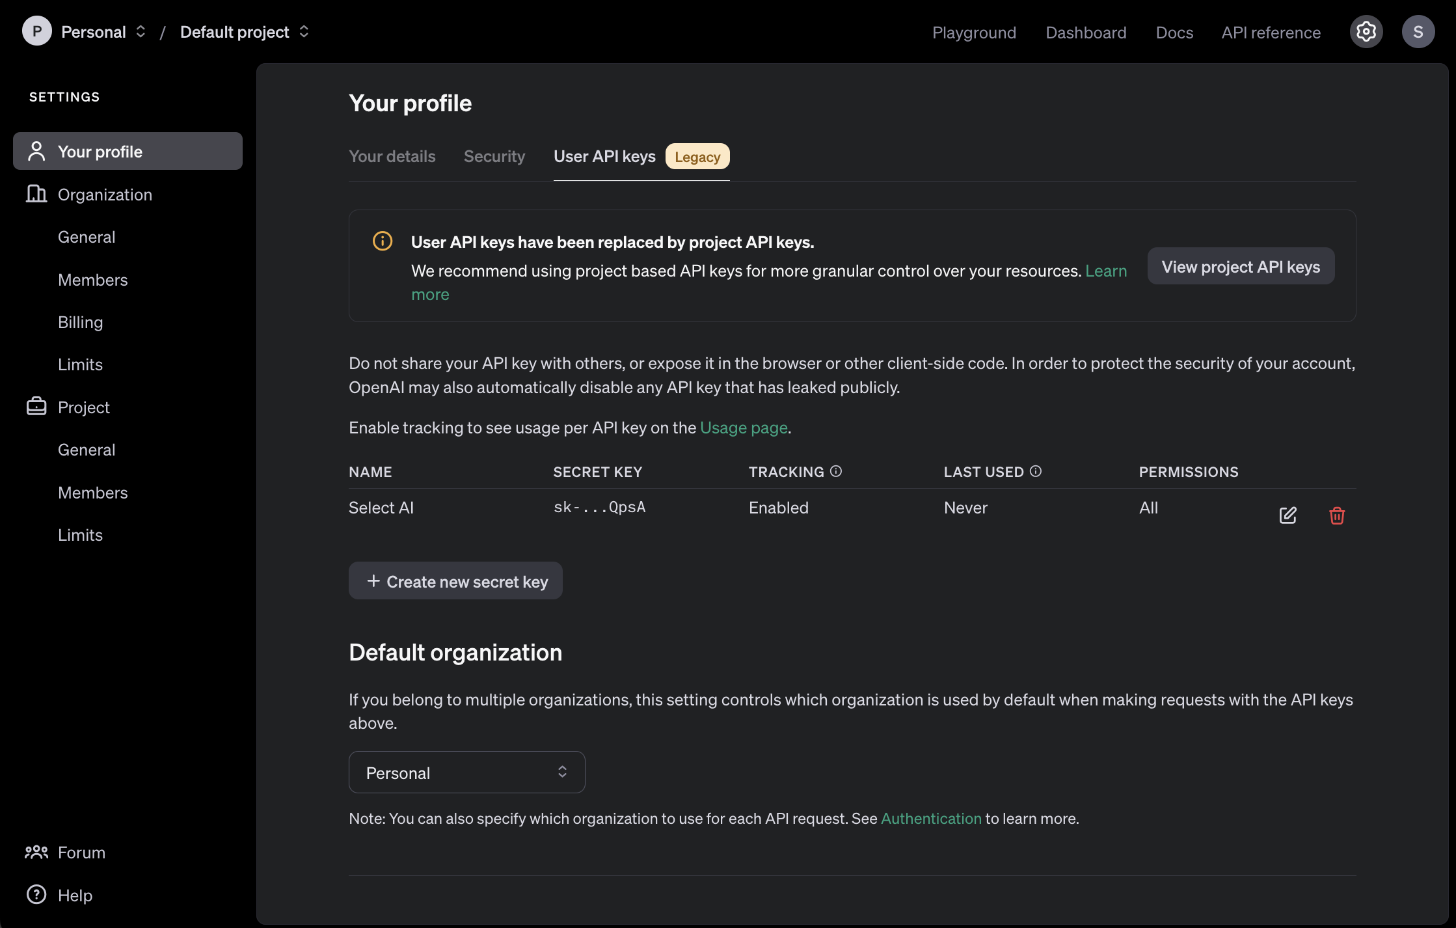
Task: Click the Project briefcase icon
Action: 36,407
